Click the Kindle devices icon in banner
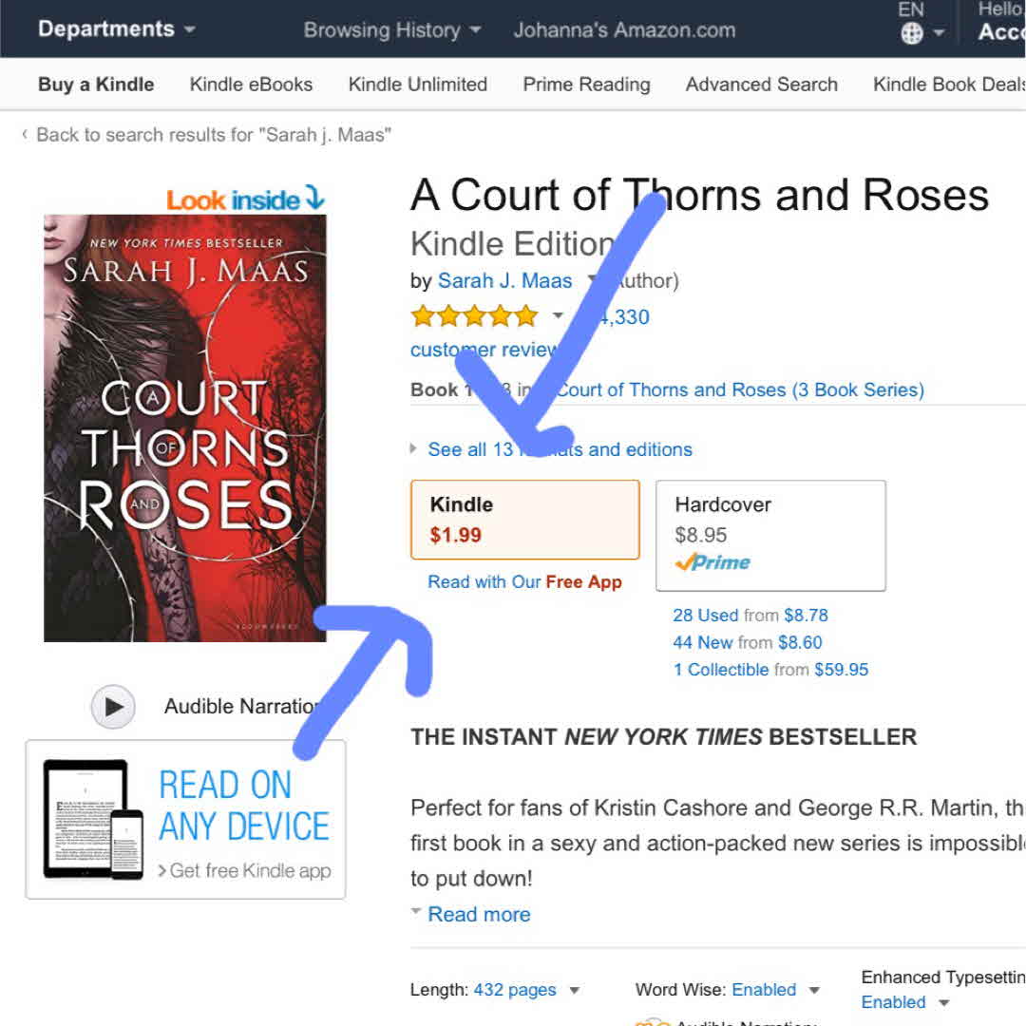 click(92, 819)
